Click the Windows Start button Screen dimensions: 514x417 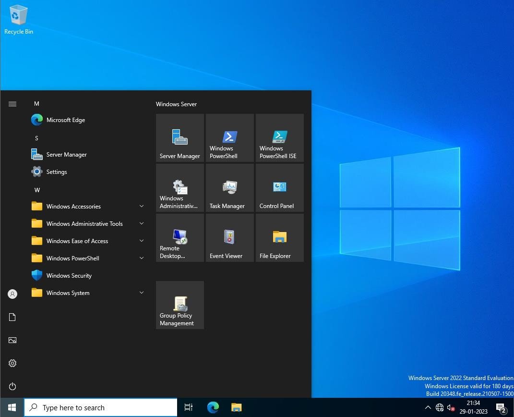click(x=12, y=407)
